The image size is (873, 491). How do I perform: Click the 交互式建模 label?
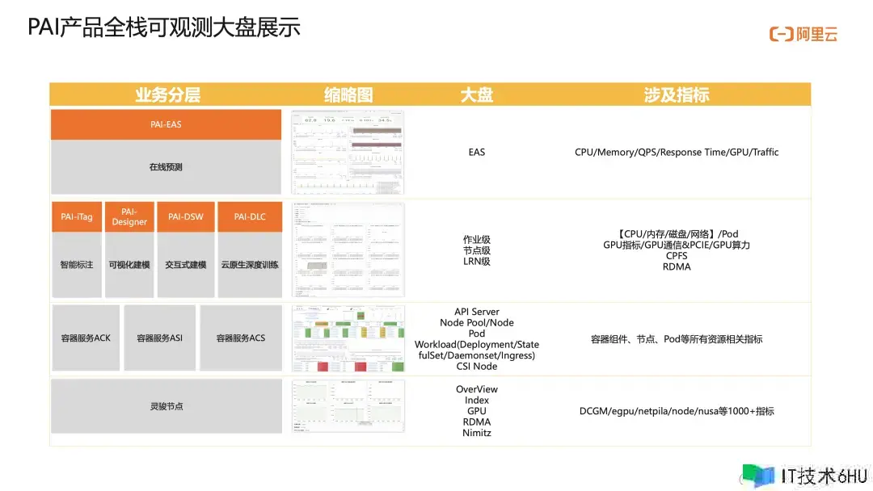click(186, 265)
